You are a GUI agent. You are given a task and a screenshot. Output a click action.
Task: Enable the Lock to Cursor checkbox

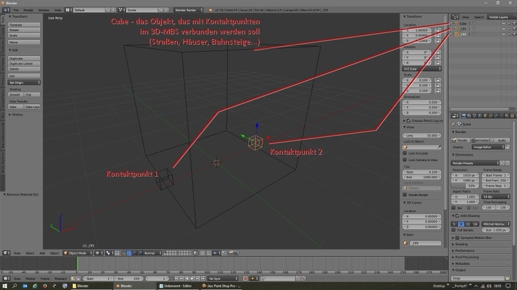[x=405, y=153]
